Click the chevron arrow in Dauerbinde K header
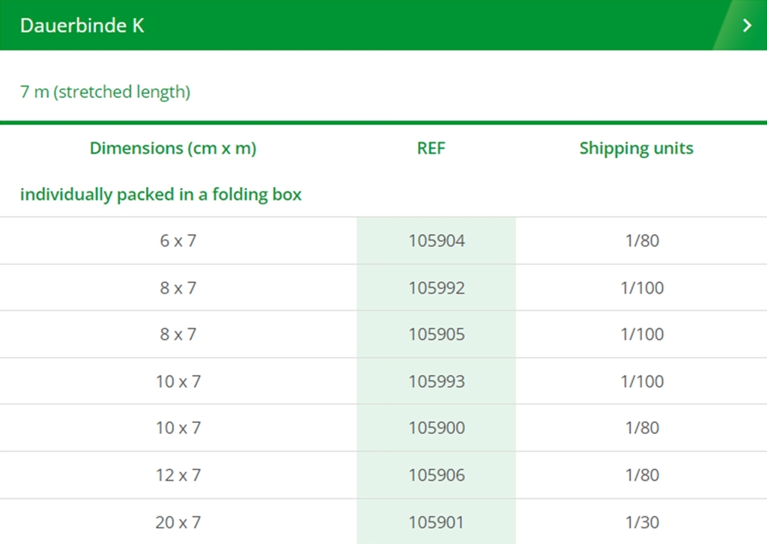 (x=746, y=25)
